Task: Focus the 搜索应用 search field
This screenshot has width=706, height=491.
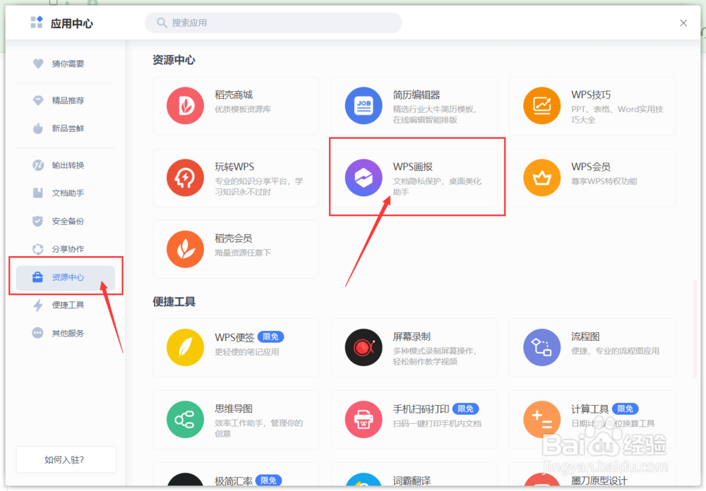Action: (273, 23)
